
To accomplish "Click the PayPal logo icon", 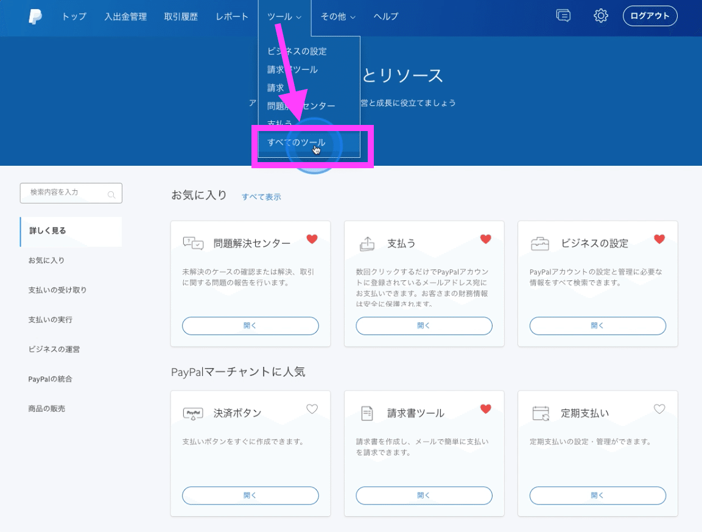I will pos(35,16).
